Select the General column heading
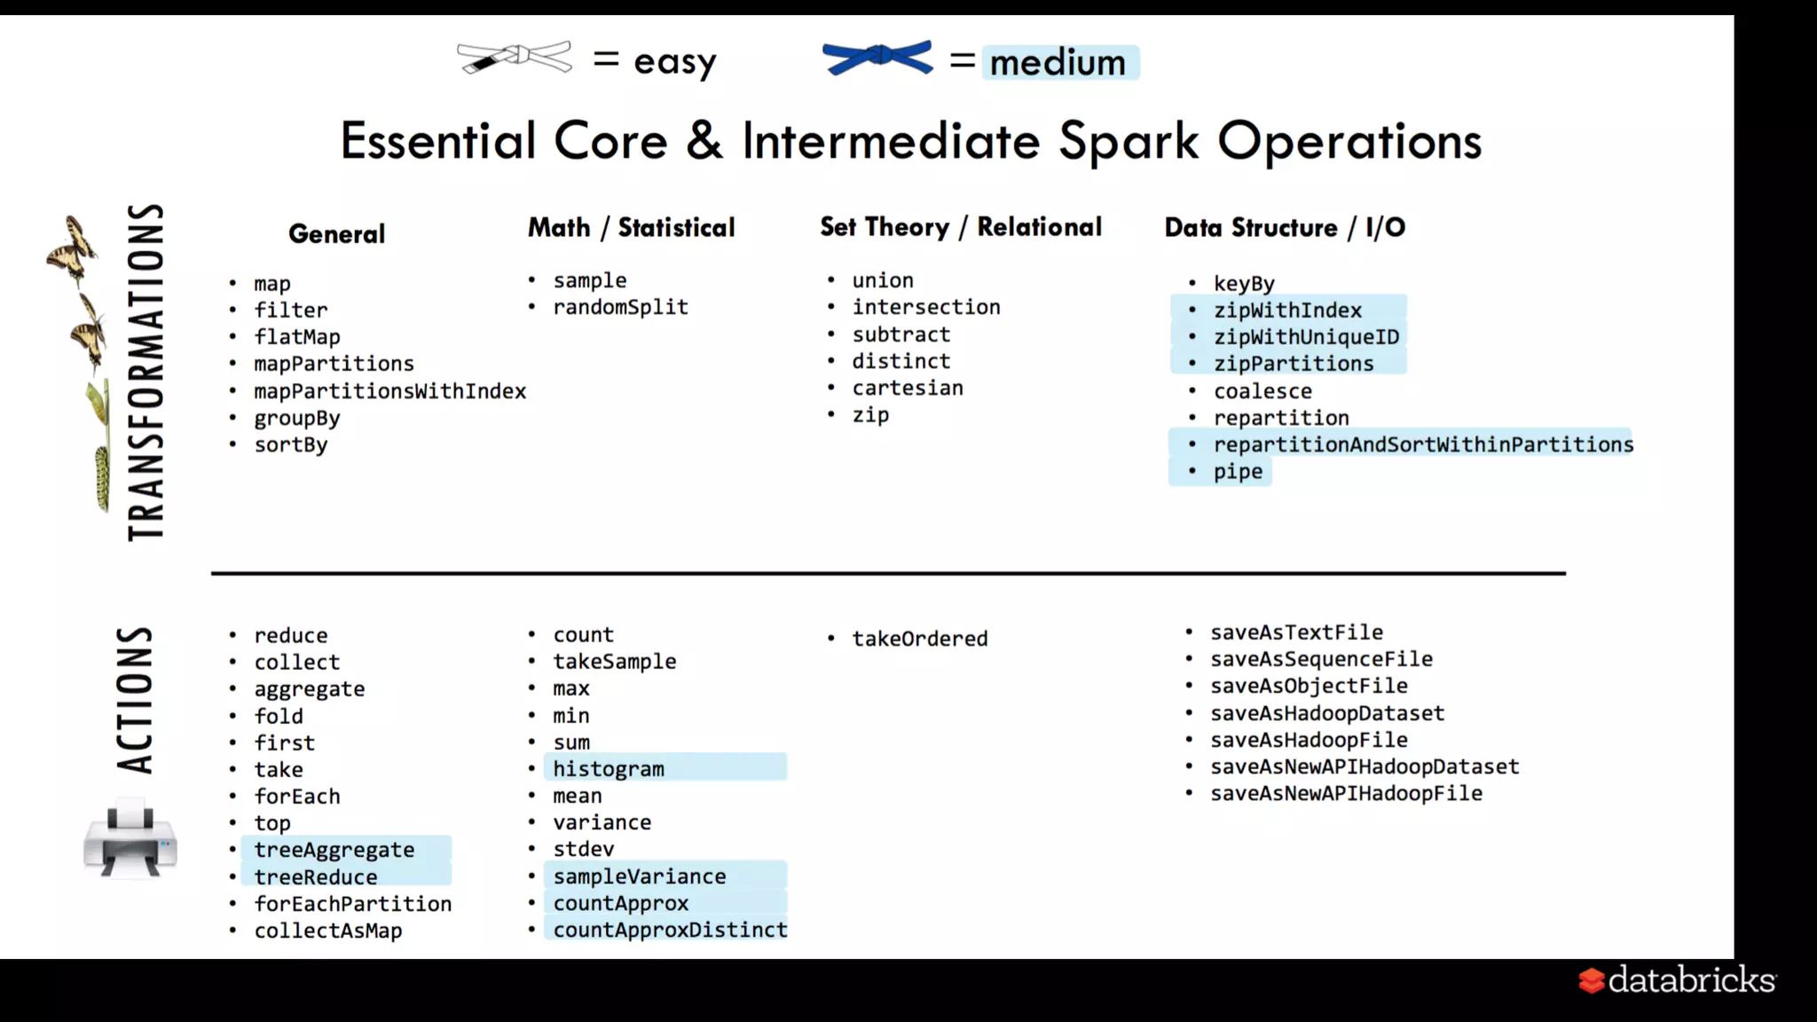 click(x=336, y=234)
